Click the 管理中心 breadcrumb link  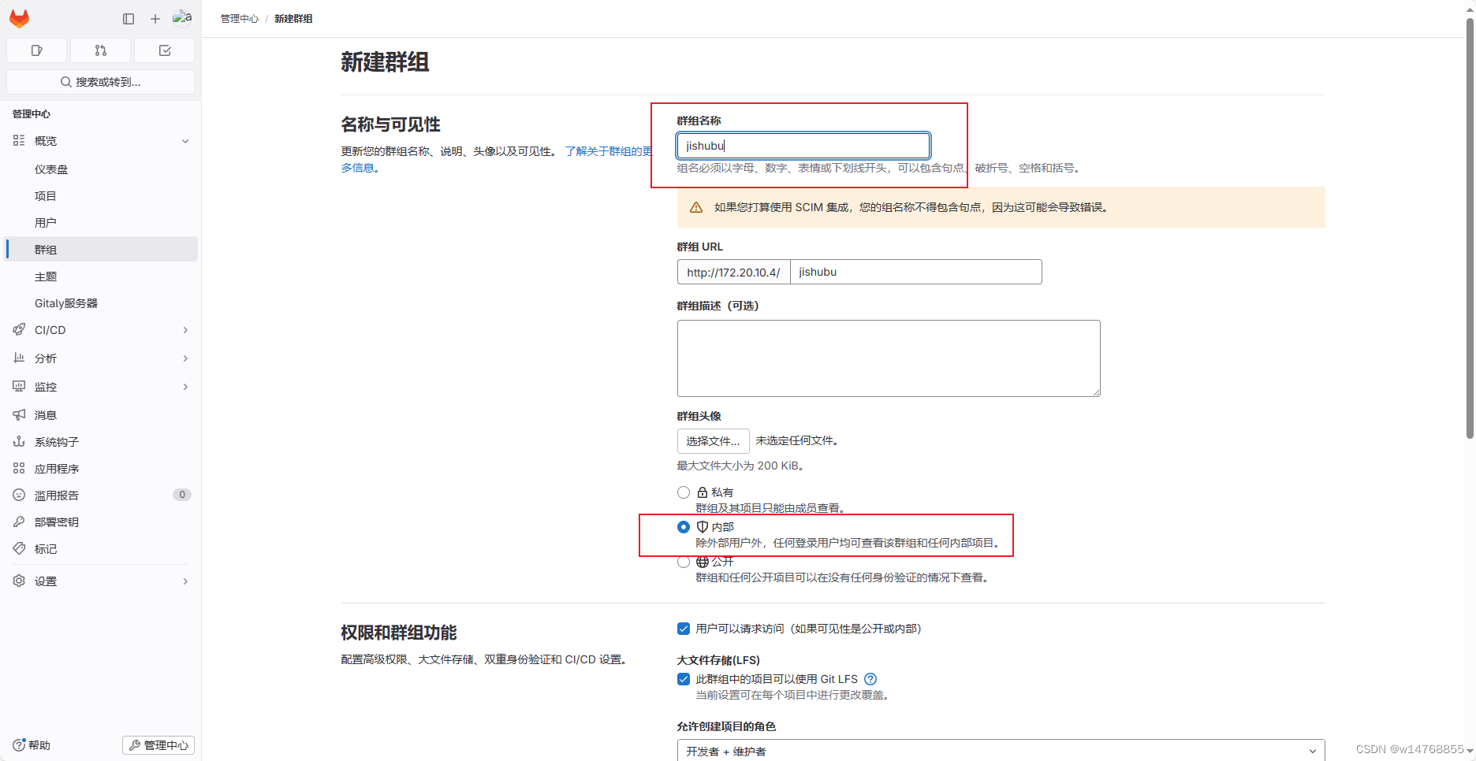(x=240, y=19)
